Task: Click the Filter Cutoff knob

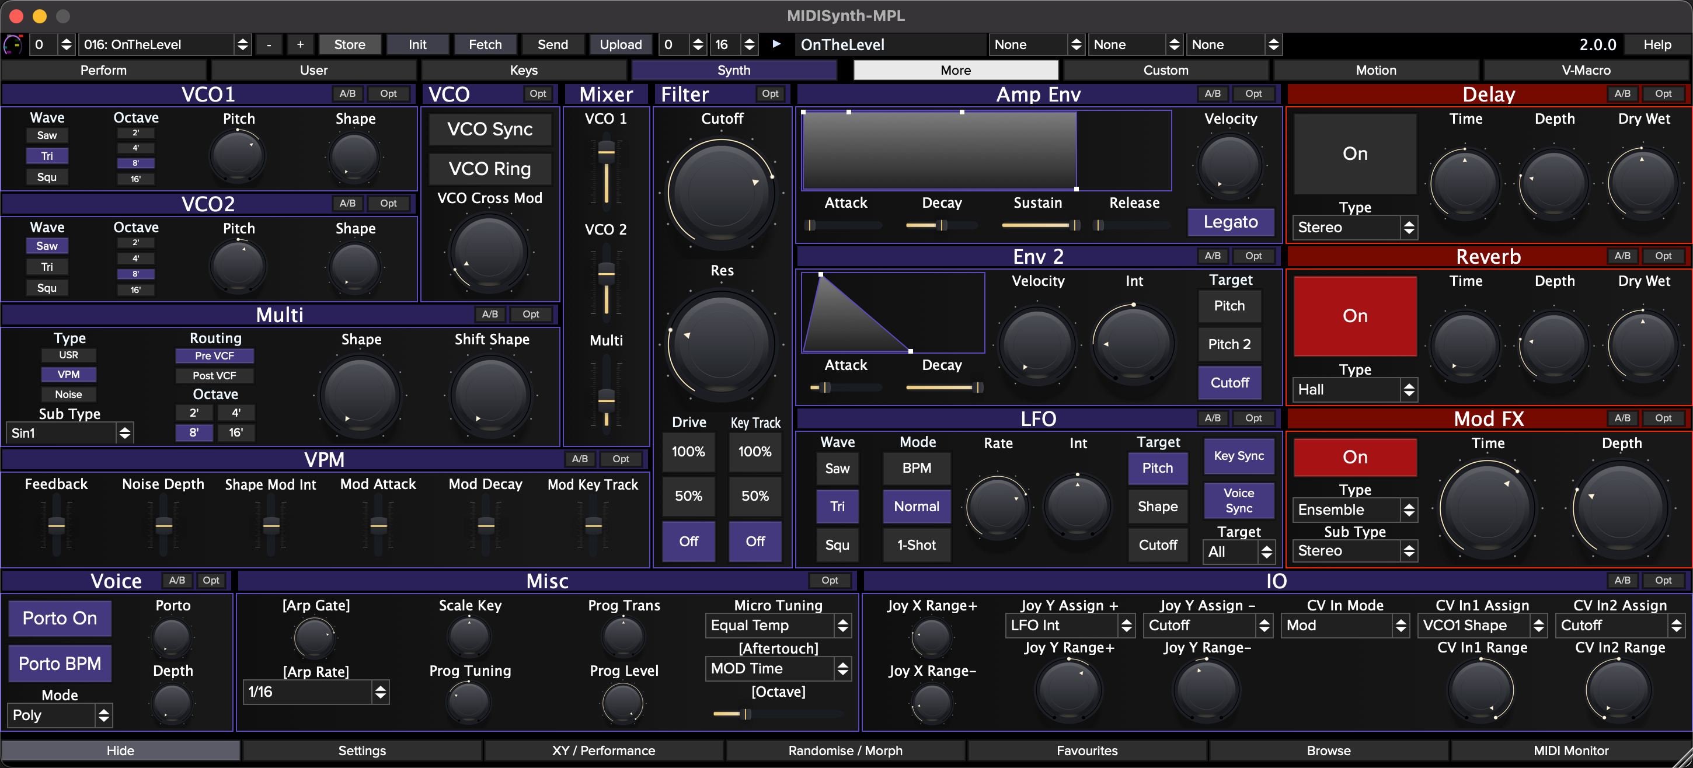Action: click(721, 193)
